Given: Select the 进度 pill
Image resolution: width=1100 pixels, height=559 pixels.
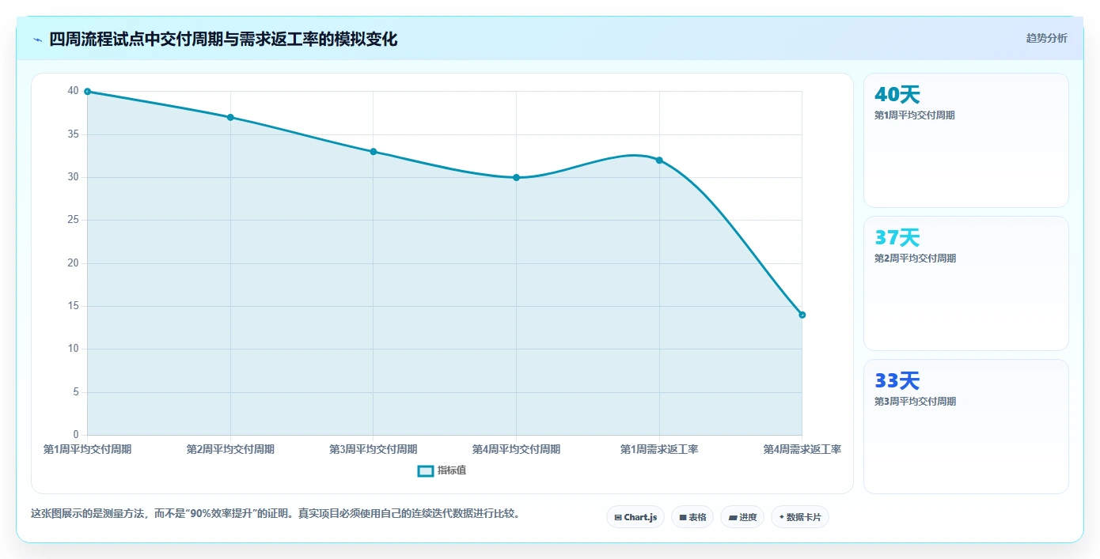Looking at the screenshot, I should (x=742, y=517).
